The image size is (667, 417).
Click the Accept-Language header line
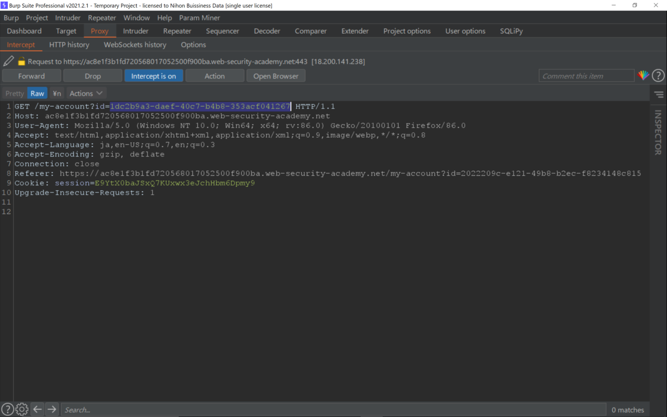115,145
